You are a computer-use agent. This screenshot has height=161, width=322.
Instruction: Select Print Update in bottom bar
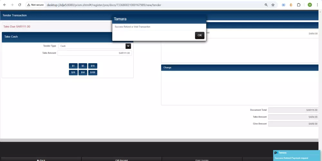click(202, 159)
